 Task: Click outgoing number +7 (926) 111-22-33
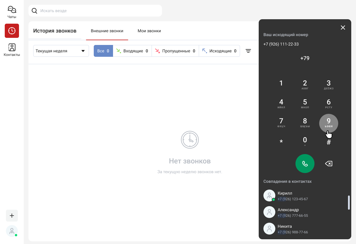[281, 44]
